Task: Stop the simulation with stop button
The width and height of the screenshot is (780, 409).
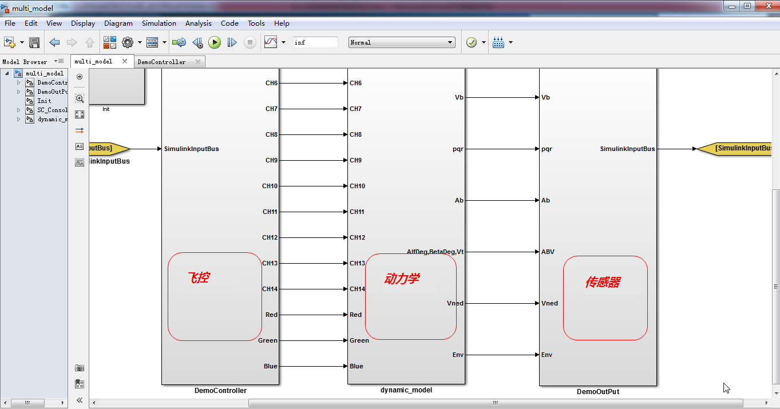Action: (250, 42)
